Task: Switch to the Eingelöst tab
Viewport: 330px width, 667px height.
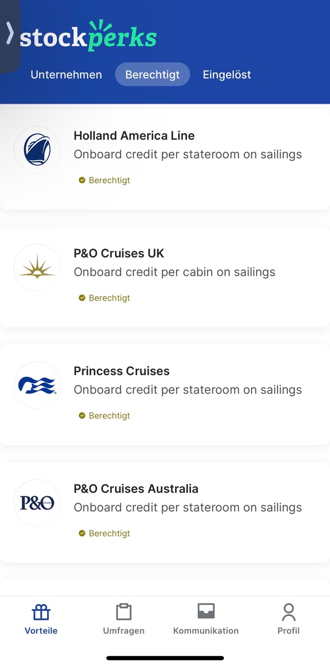Action: point(227,74)
